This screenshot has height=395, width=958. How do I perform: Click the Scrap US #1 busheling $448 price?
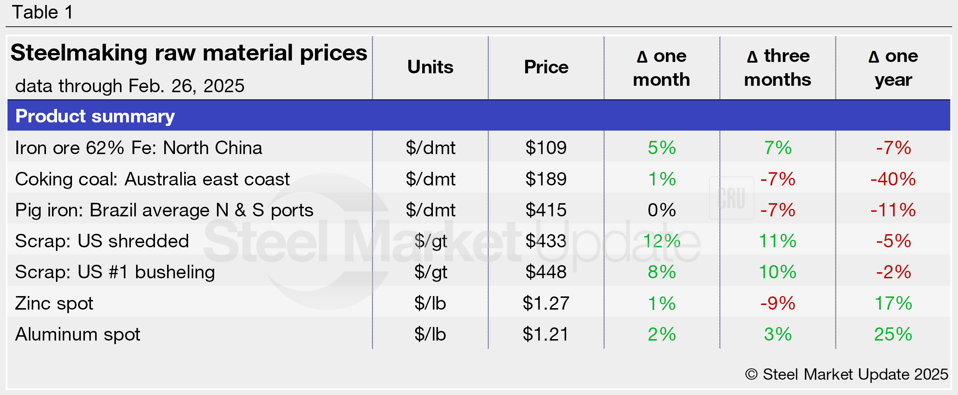point(546,272)
